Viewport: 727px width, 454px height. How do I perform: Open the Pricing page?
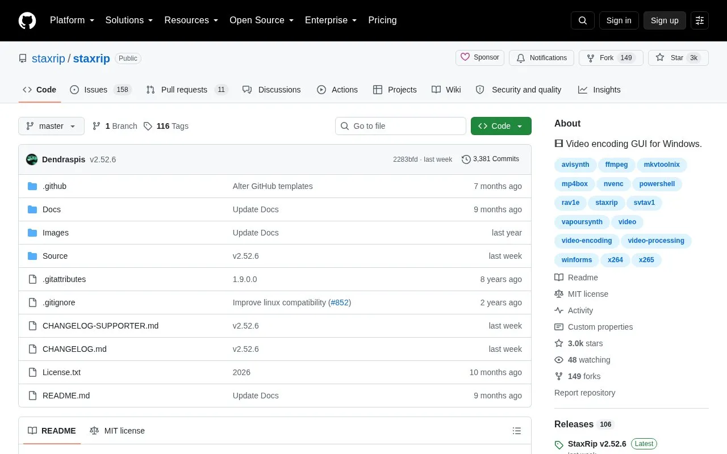(382, 20)
